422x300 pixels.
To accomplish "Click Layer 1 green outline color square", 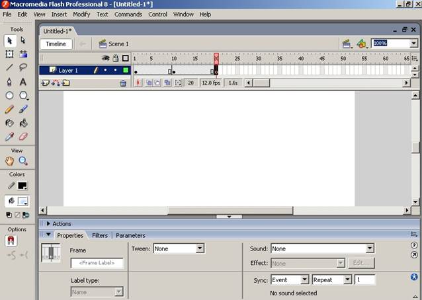I will [x=126, y=70].
